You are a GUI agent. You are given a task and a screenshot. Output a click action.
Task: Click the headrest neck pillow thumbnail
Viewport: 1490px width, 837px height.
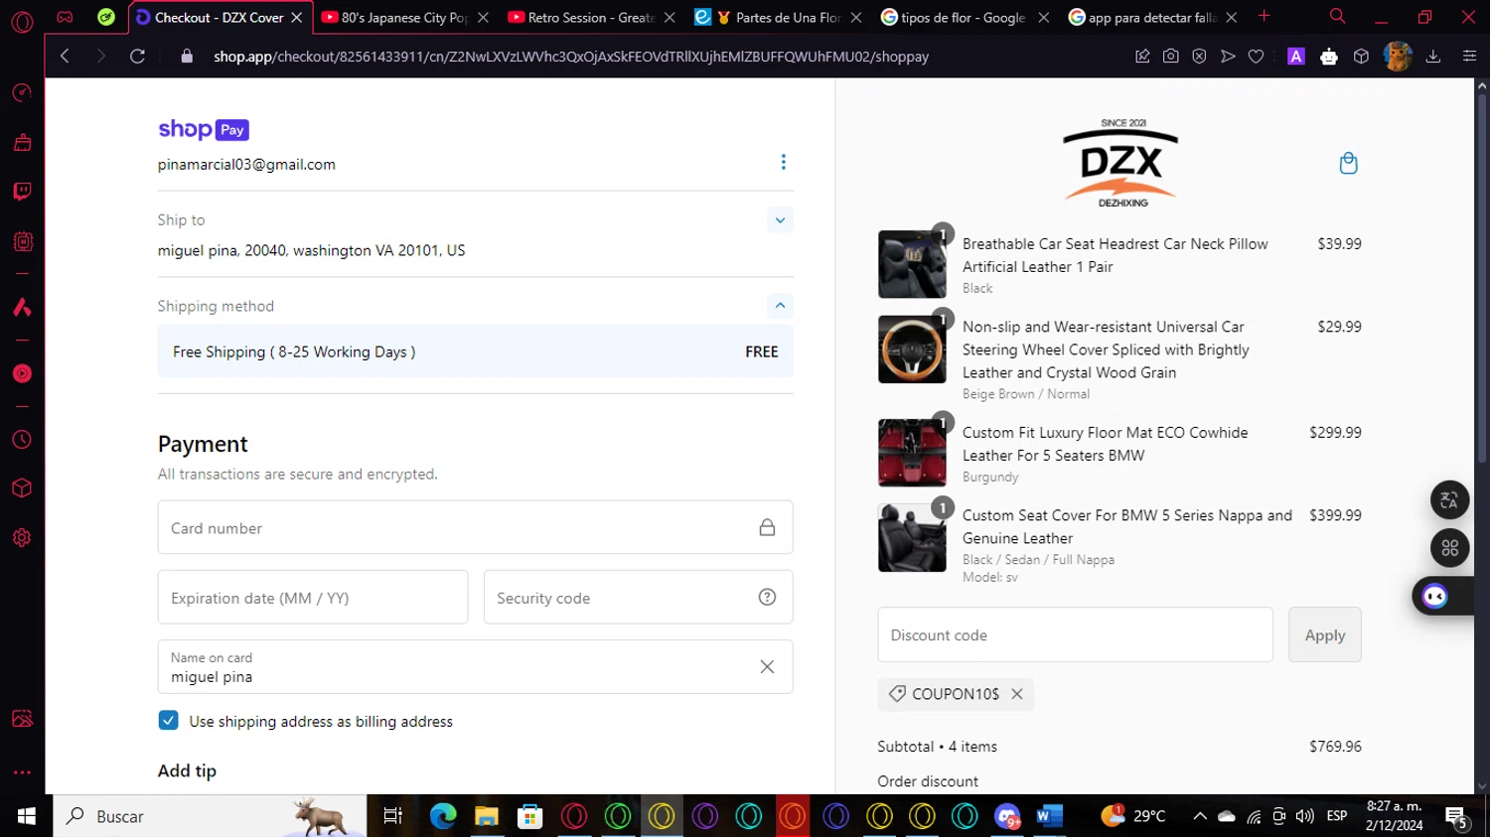[912, 264]
